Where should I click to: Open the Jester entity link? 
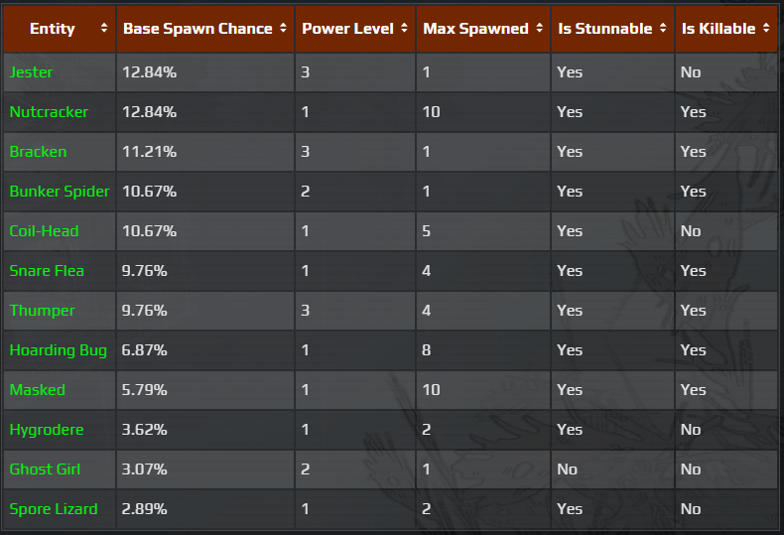point(32,72)
